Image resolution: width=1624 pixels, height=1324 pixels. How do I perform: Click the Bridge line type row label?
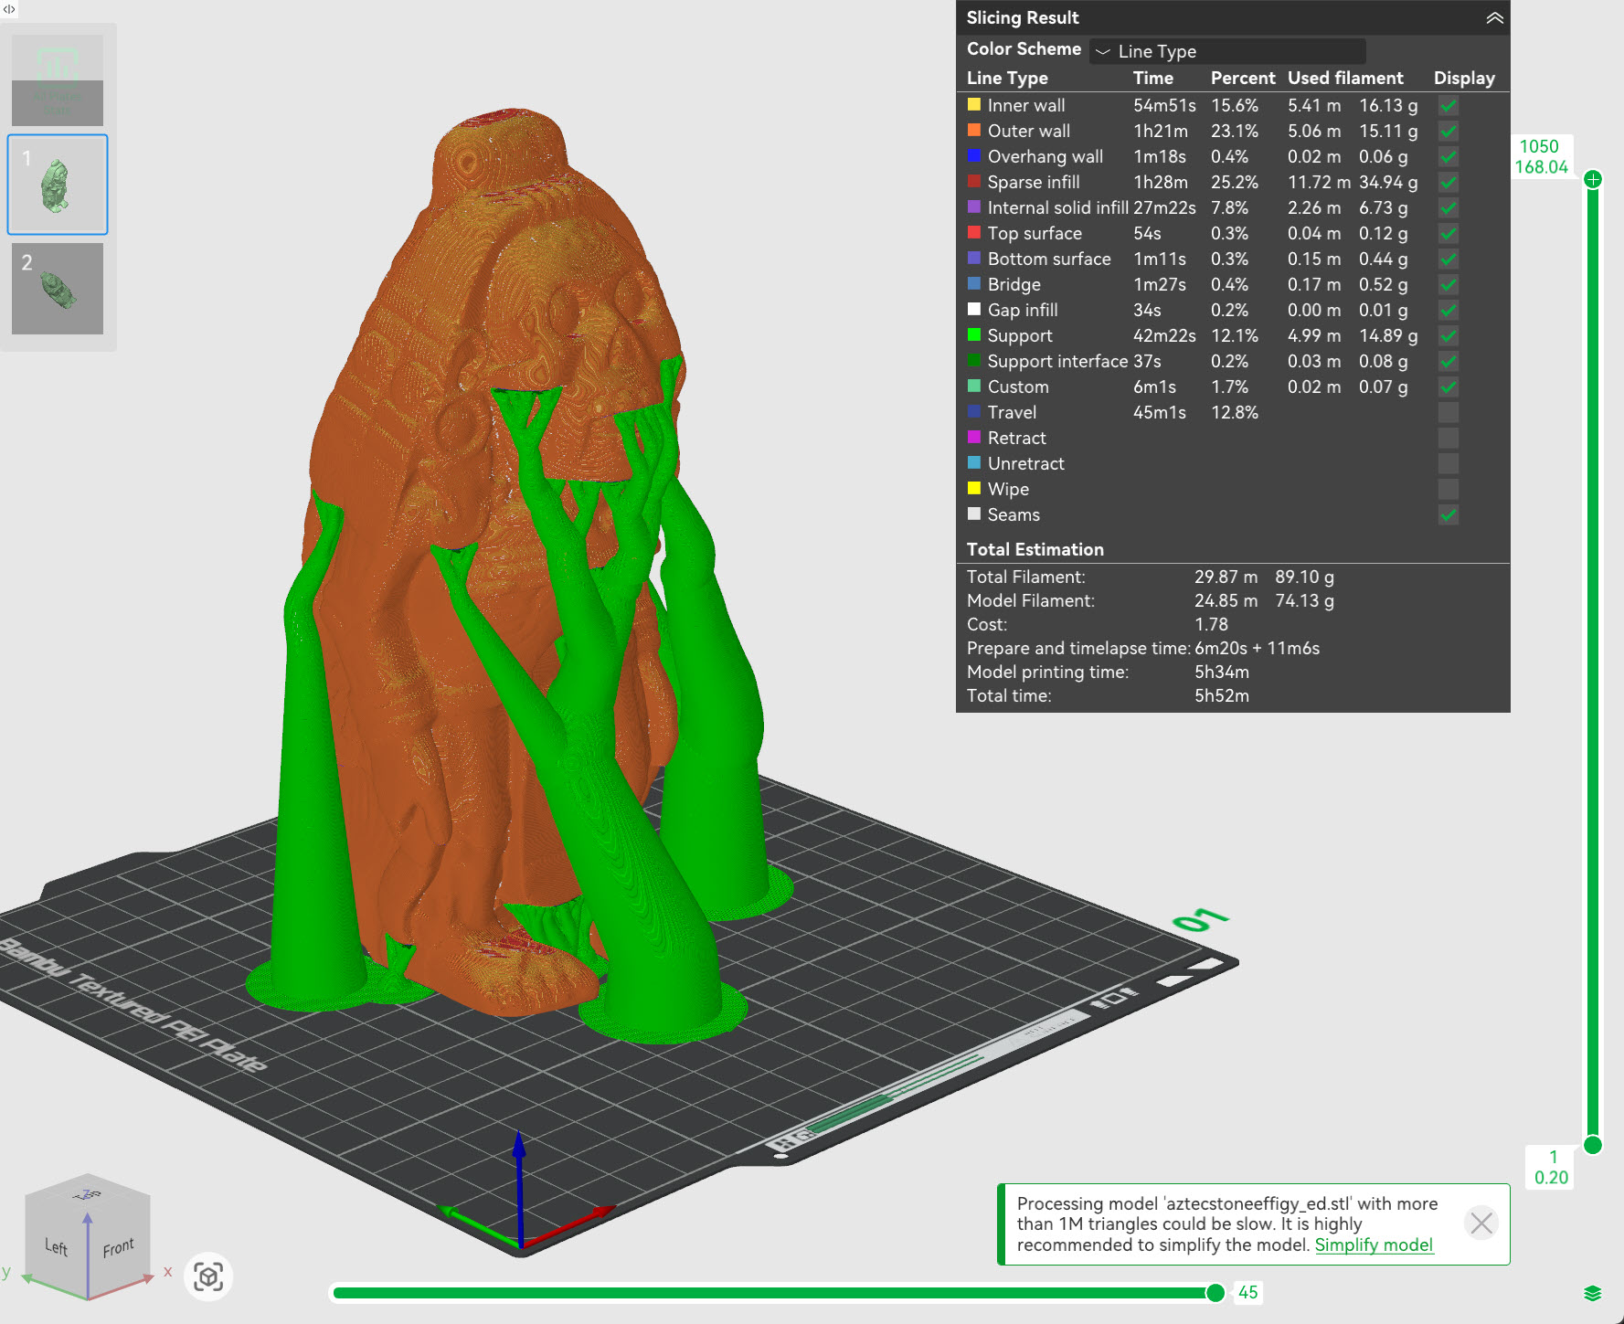[x=1014, y=284]
